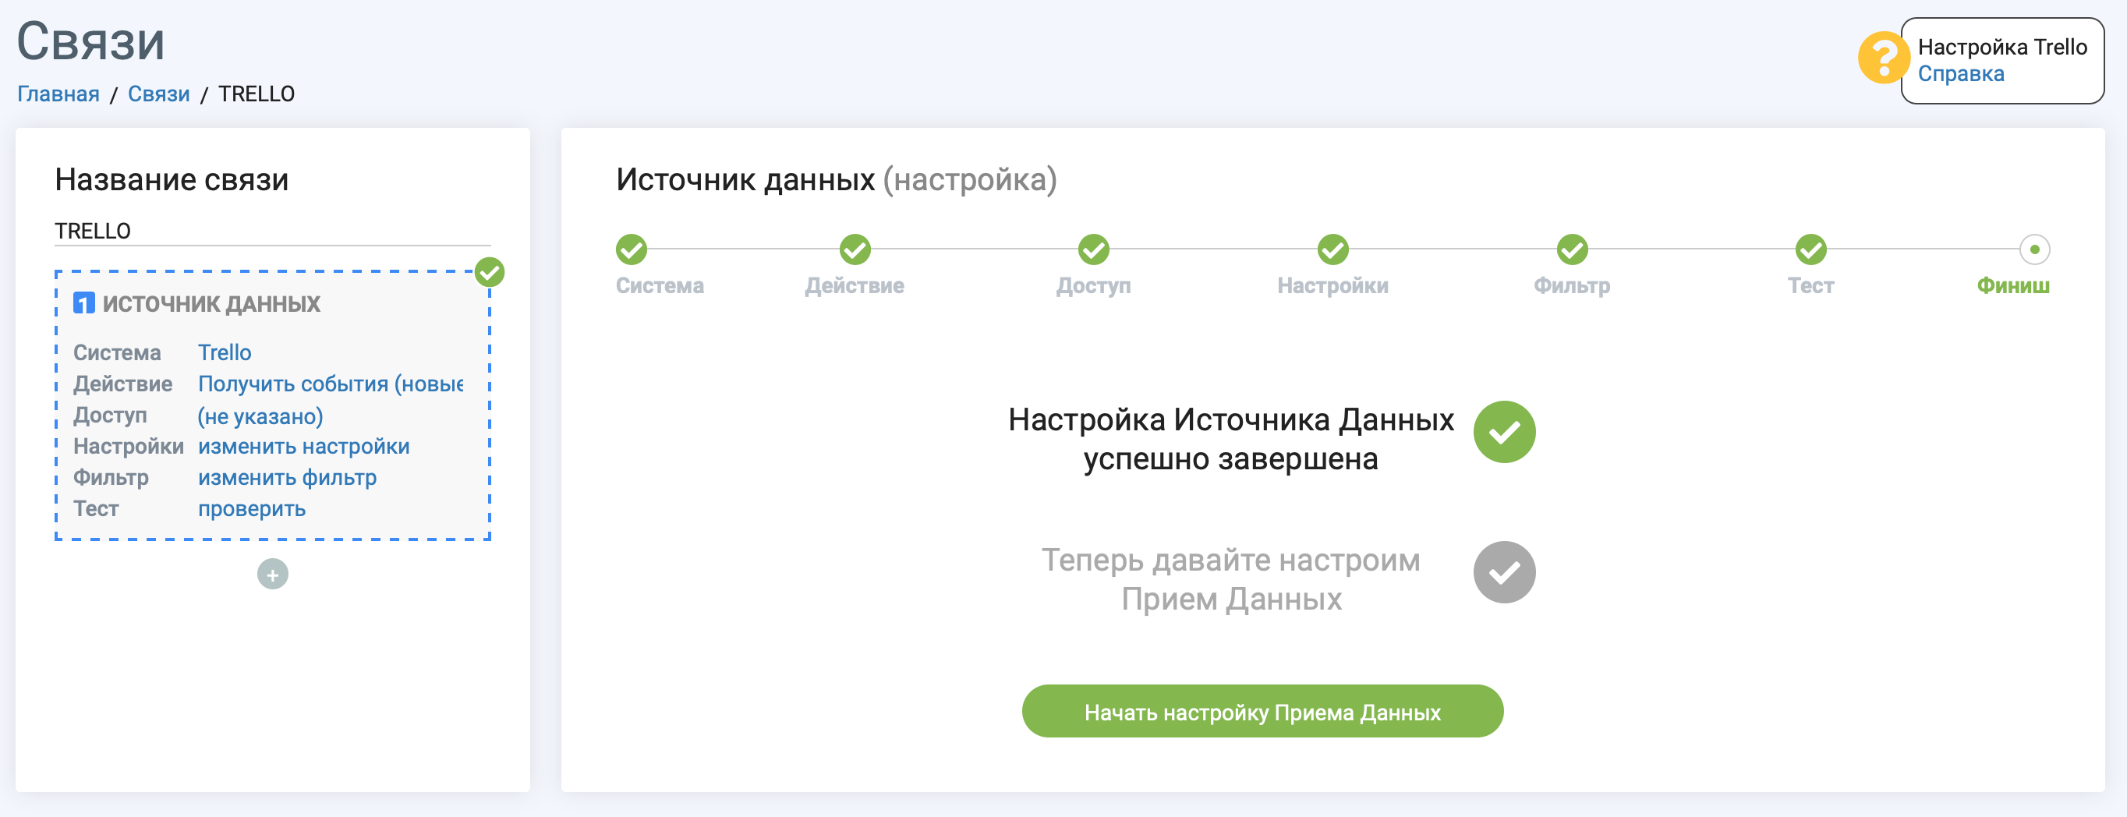Click the Название связи heading

(x=172, y=180)
